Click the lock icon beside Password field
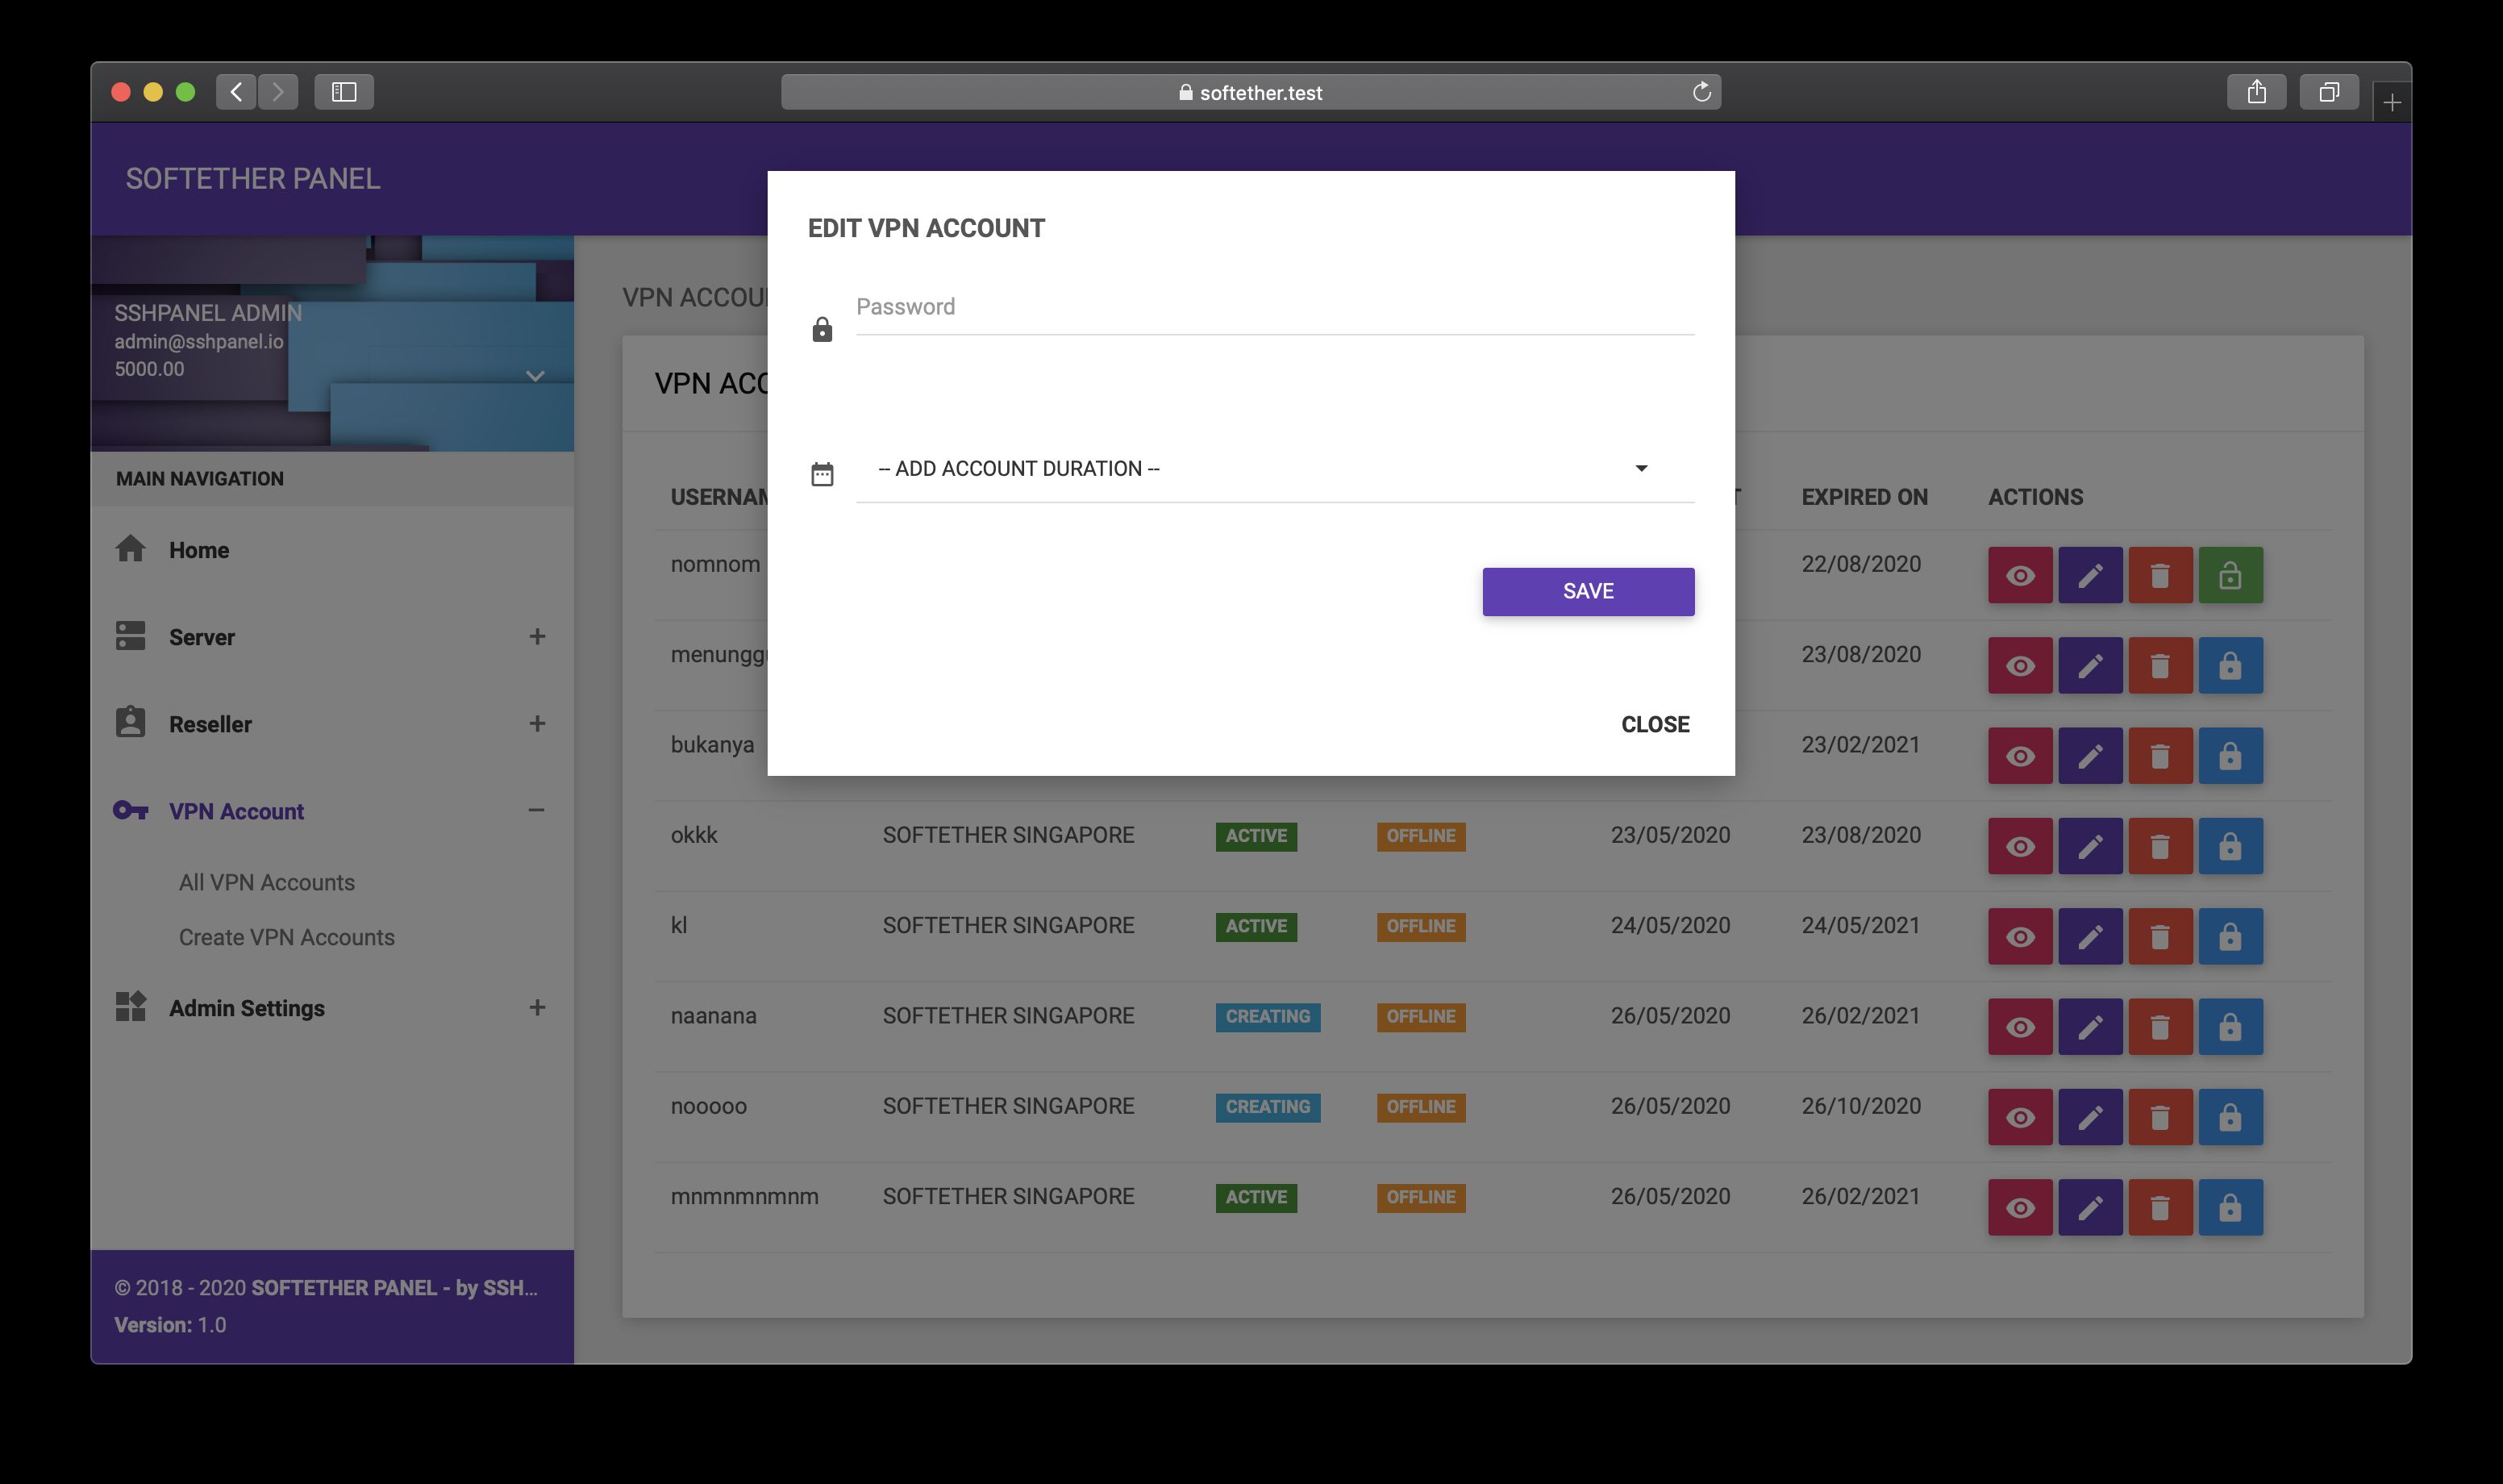2503x1484 pixels. coord(822,329)
